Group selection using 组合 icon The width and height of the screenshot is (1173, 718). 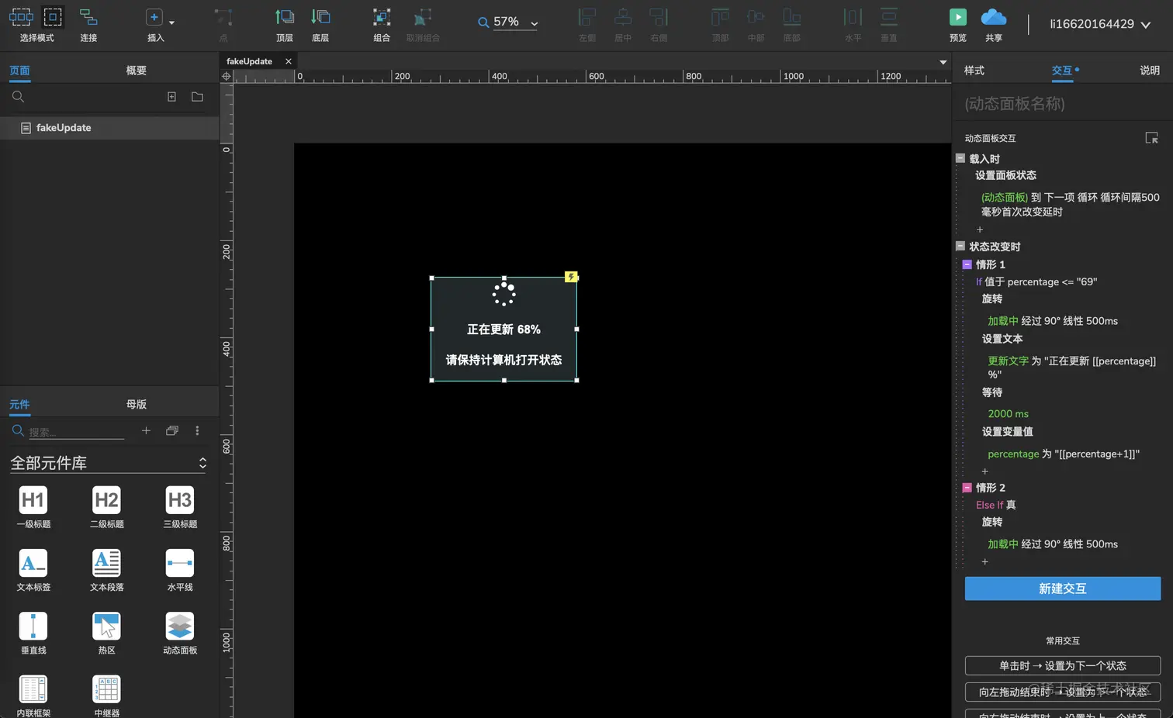point(382,17)
